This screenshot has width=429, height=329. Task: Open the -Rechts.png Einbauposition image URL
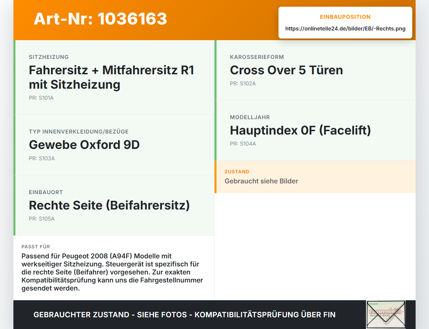[345, 29]
